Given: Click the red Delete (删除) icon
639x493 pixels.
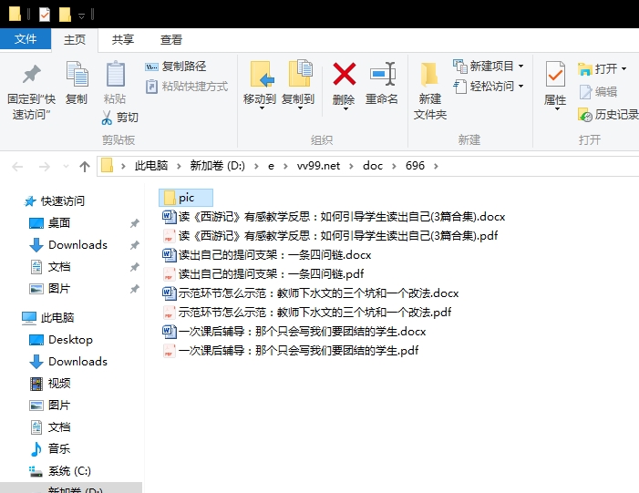Looking at the screenshot, I should 344,74.
